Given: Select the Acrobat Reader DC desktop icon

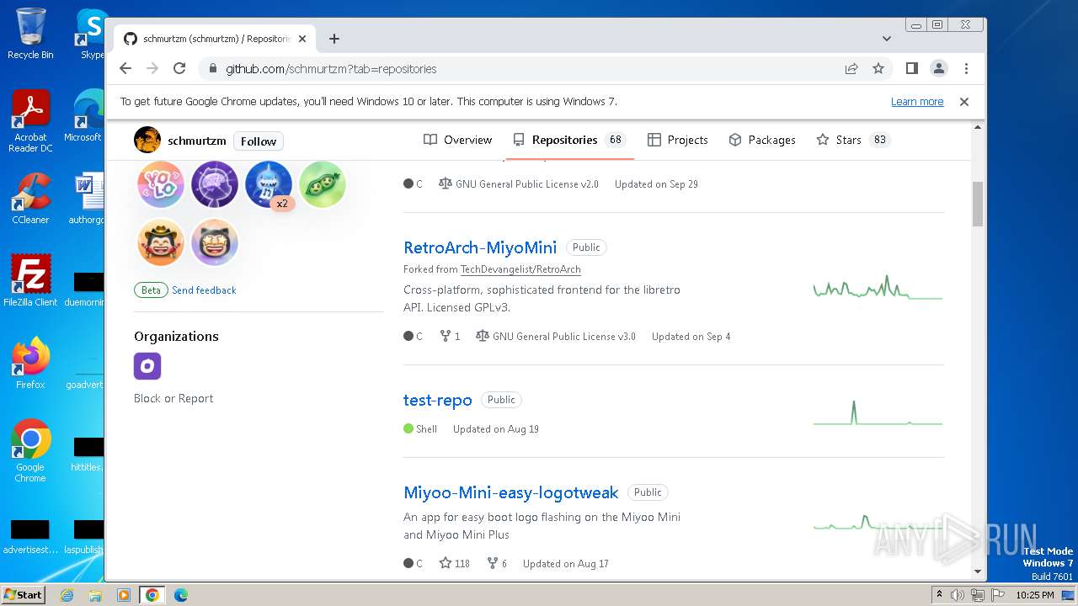Looking at the screenshot, I should [30, 121].
